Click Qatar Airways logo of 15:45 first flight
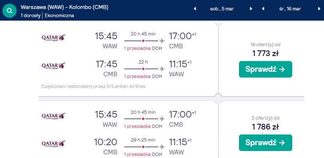 pos(54,38)
